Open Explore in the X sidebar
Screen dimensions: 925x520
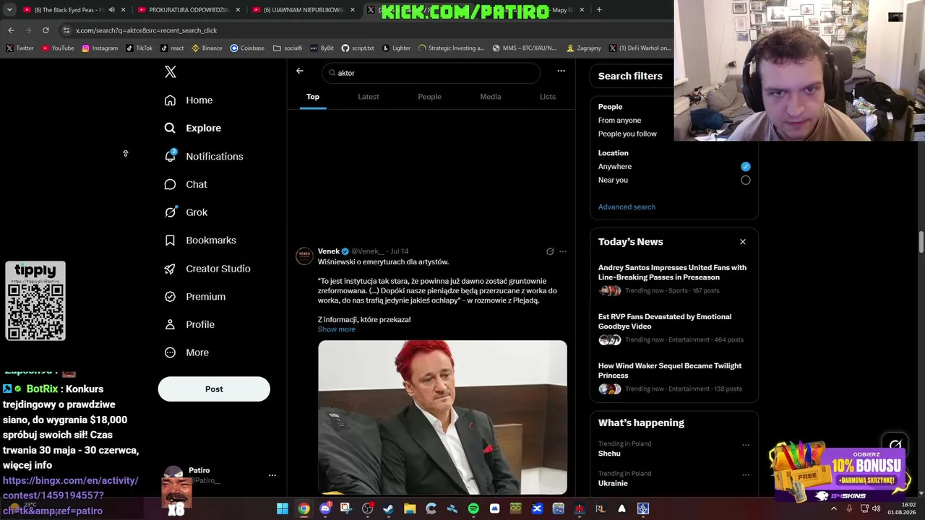coord(193,128)
